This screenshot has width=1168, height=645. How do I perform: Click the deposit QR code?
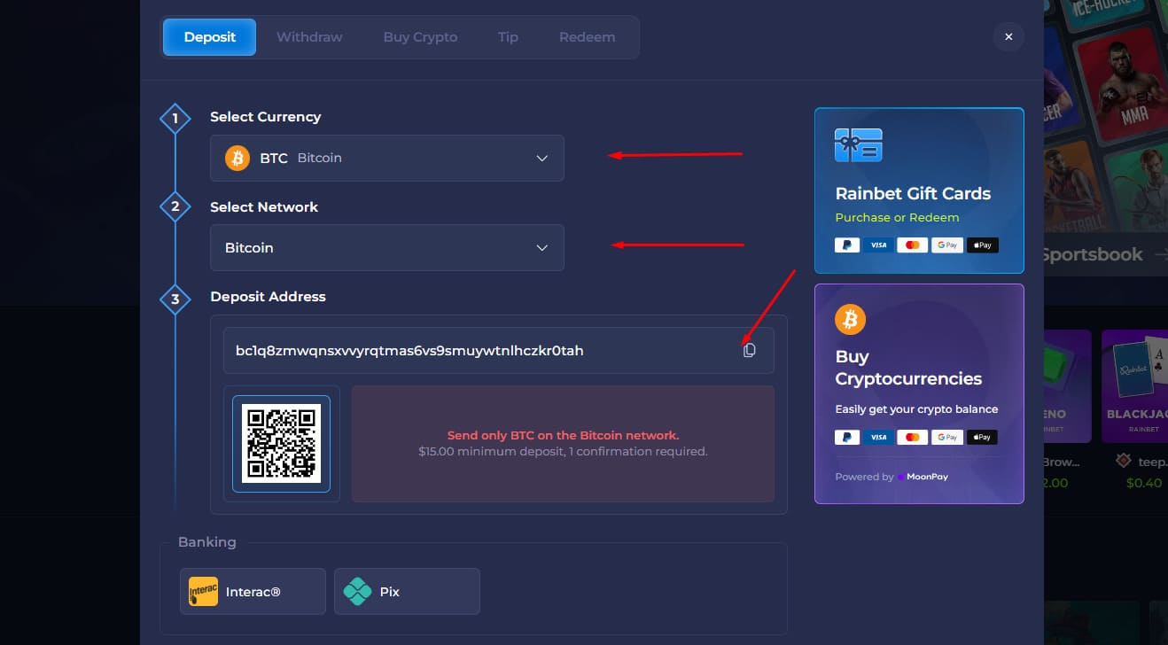[x=281, y=444]
